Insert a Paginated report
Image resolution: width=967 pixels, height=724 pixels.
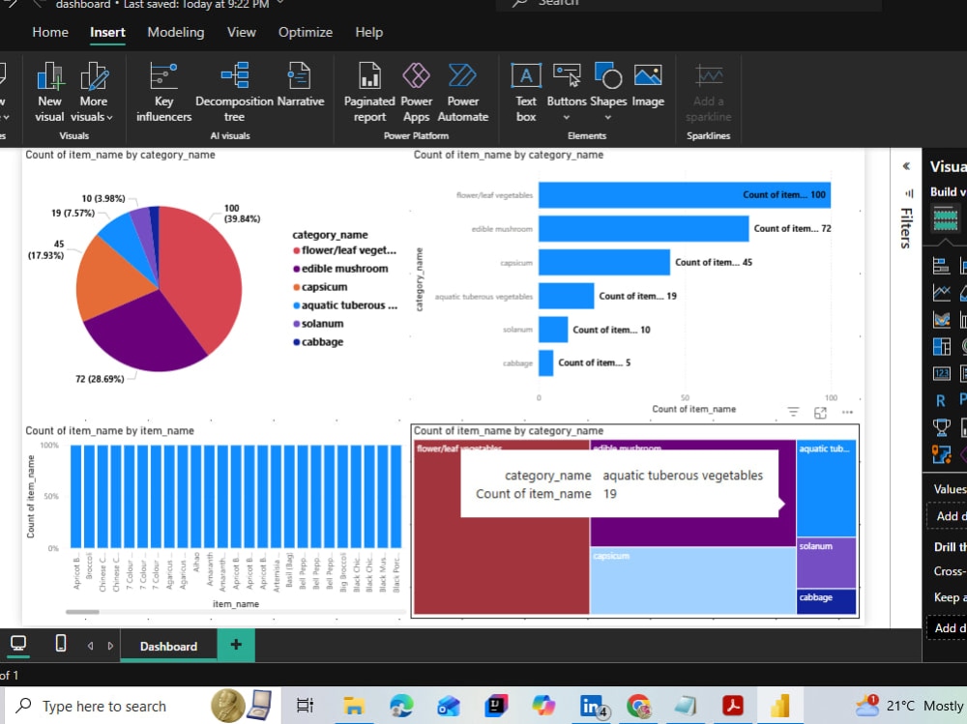tap(369, 93)
